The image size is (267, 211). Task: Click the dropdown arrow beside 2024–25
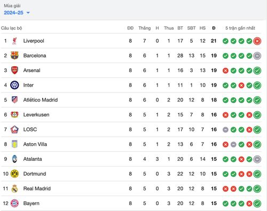pos(28,13)
